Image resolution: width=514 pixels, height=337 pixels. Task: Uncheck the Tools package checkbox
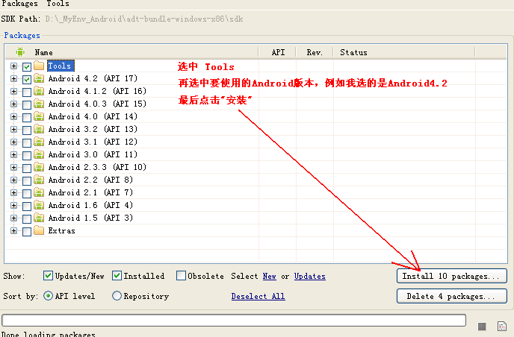(x=27, y=67)
